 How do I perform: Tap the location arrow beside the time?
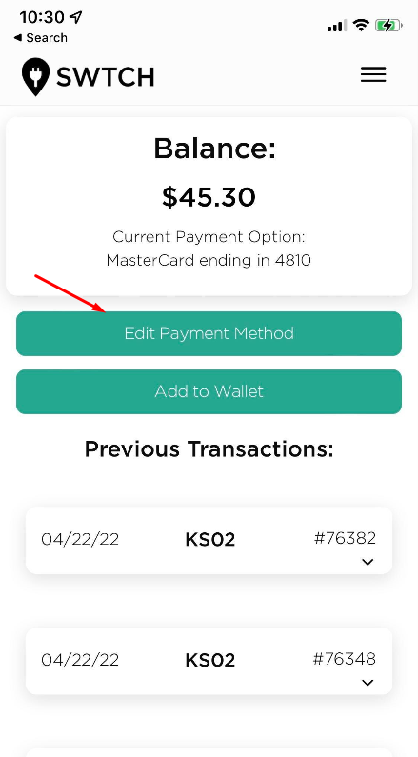tap(75, 17)
